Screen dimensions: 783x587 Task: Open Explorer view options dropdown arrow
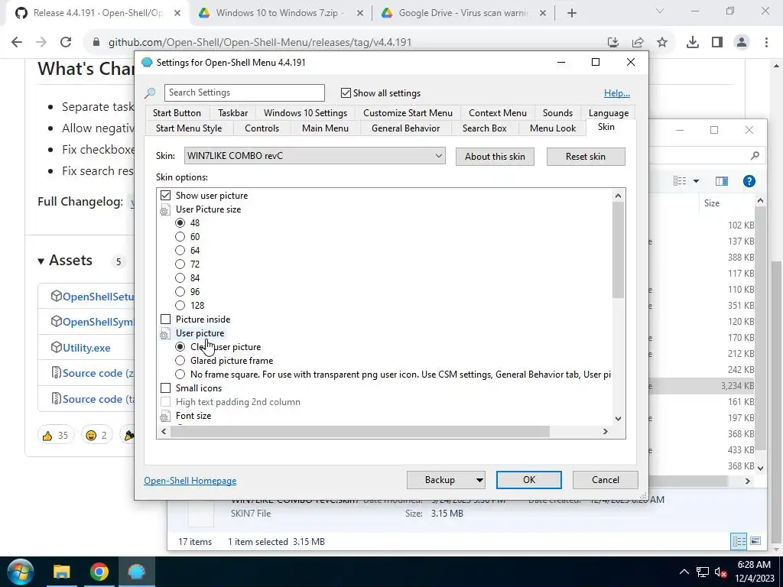click(x=696, y=181)
